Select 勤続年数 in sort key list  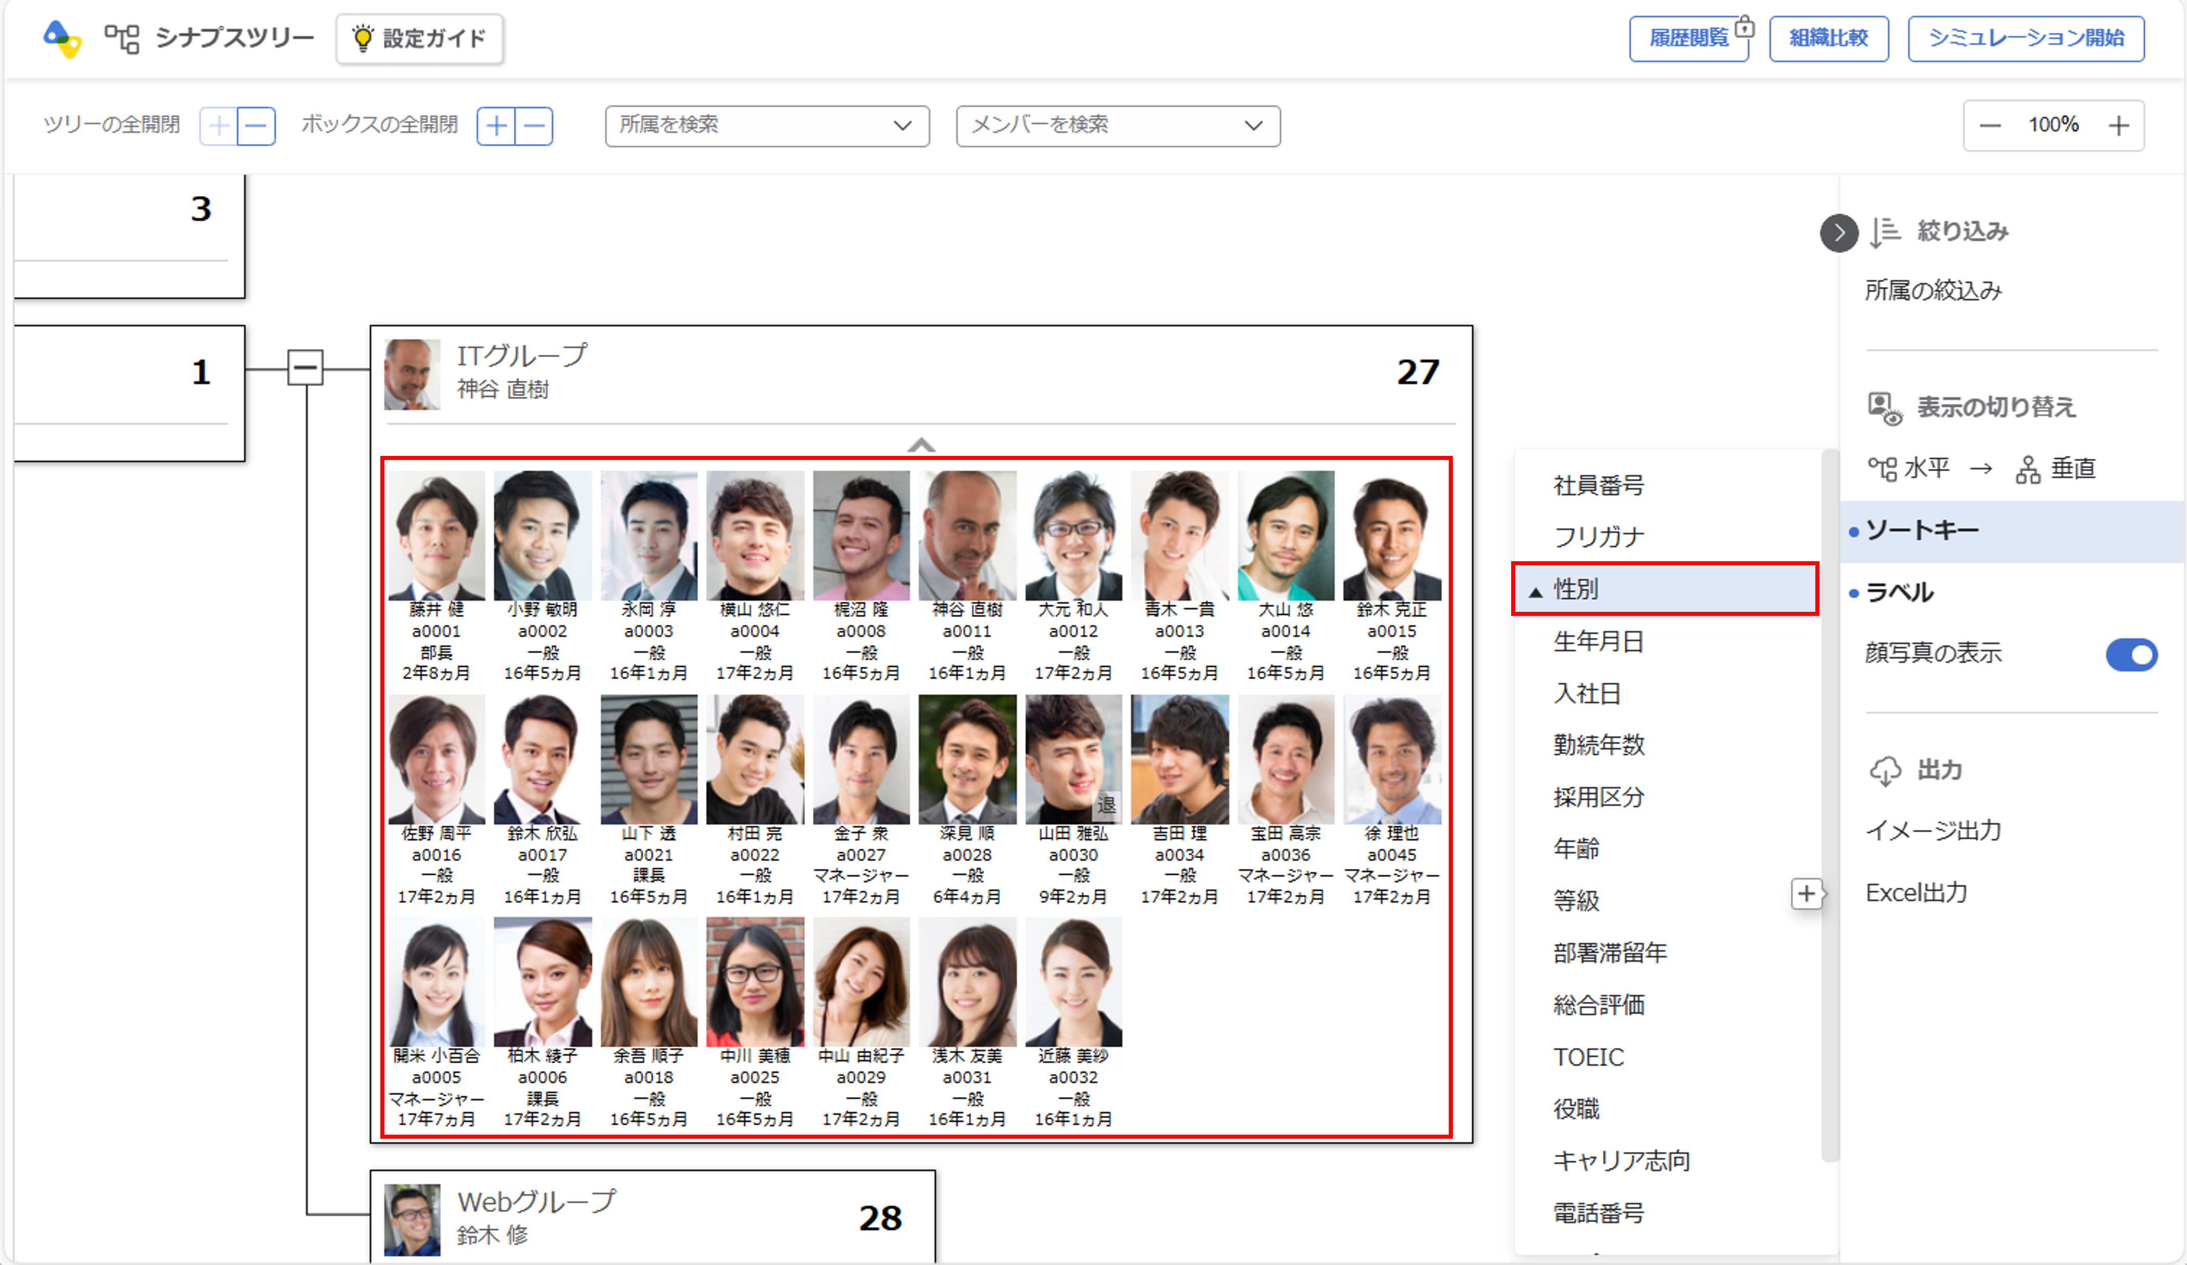pyautogui.click(x=1599, y=745)
